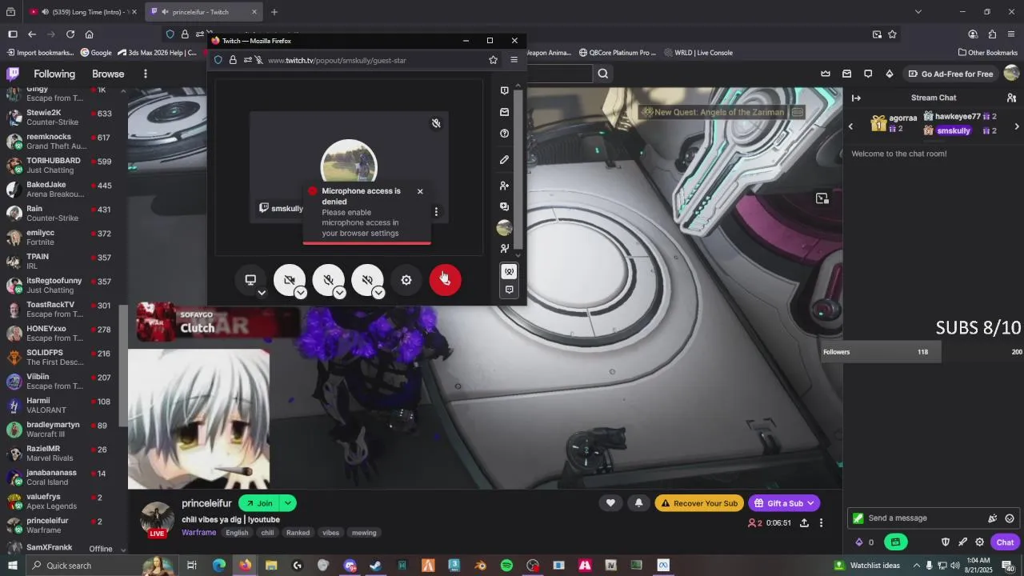Screen dimensions: 1024x576
Task: Show previous gift leaderboard entry arrow
Action: click(850, 126)
